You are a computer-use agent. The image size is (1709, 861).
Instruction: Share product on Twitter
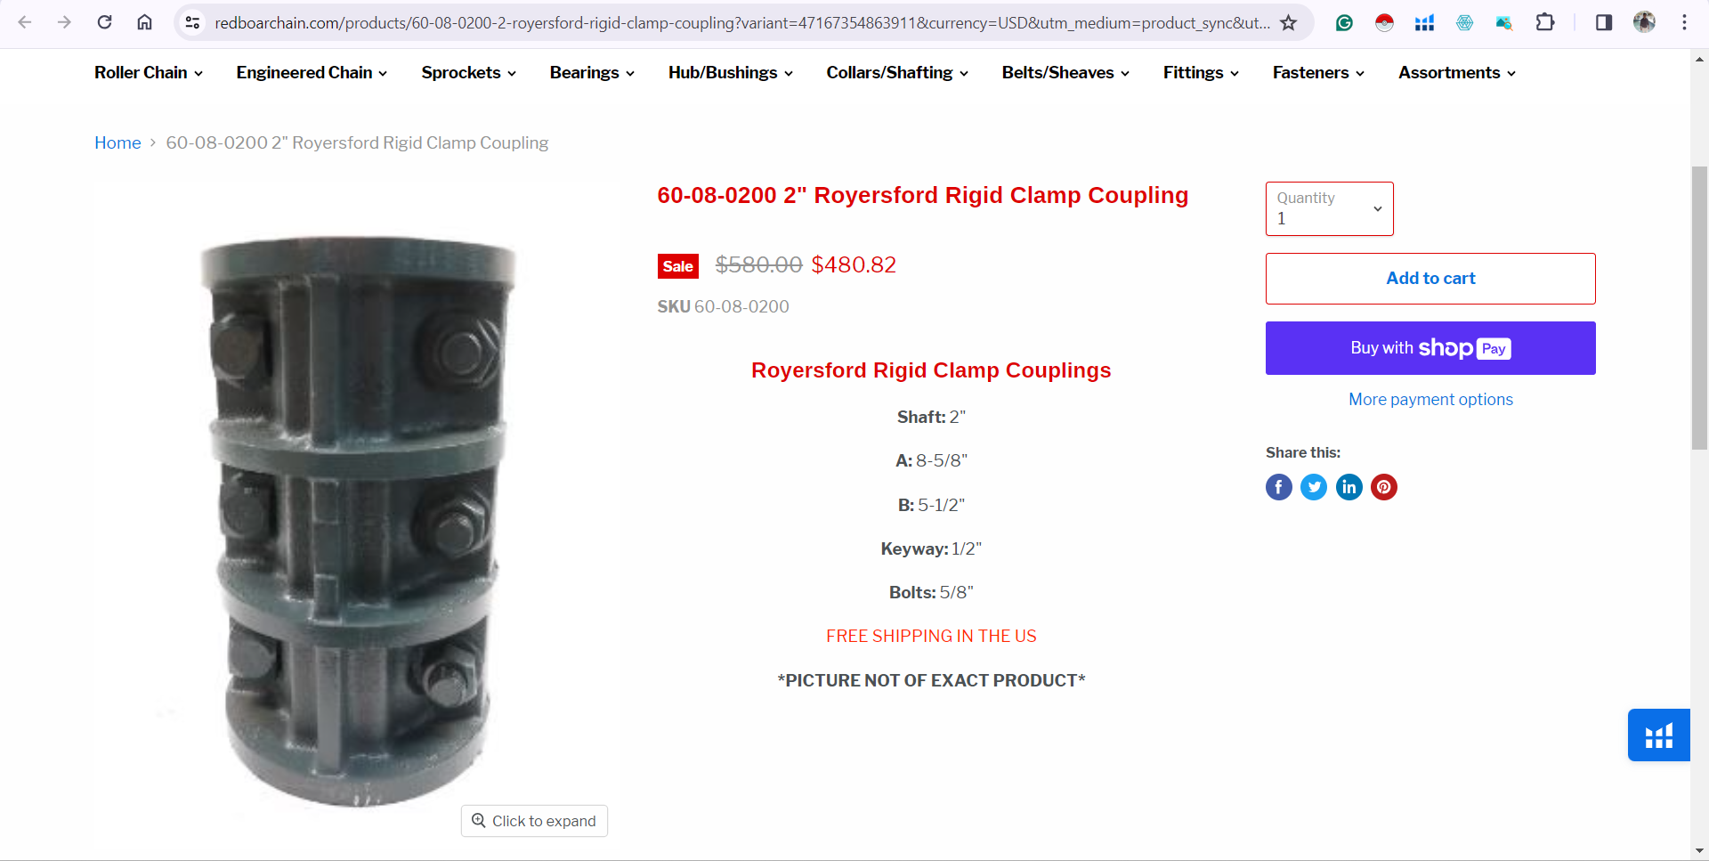tap(1314, 487)
